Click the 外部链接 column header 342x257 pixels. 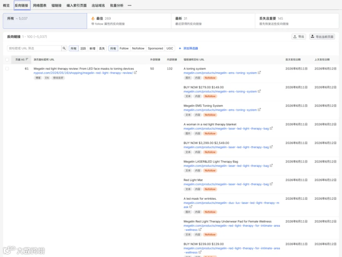coord(155,60)
